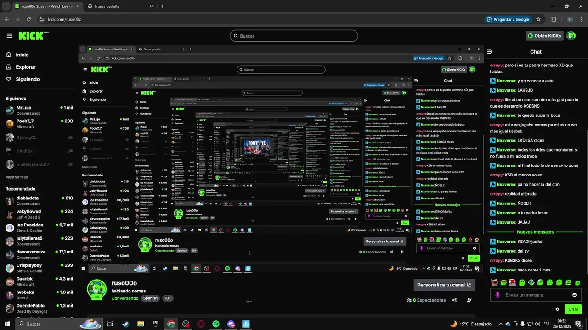
Task: Open Siguiendo in the sidebar
Action: (28, 79)
